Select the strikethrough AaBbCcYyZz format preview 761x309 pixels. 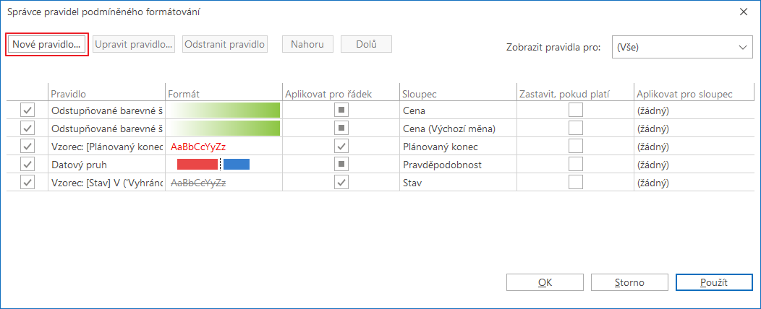tap(198, 183)
